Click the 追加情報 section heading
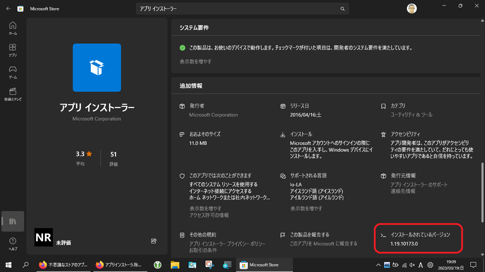Viewport: 485px width, 272px height. tap(191, 86)
